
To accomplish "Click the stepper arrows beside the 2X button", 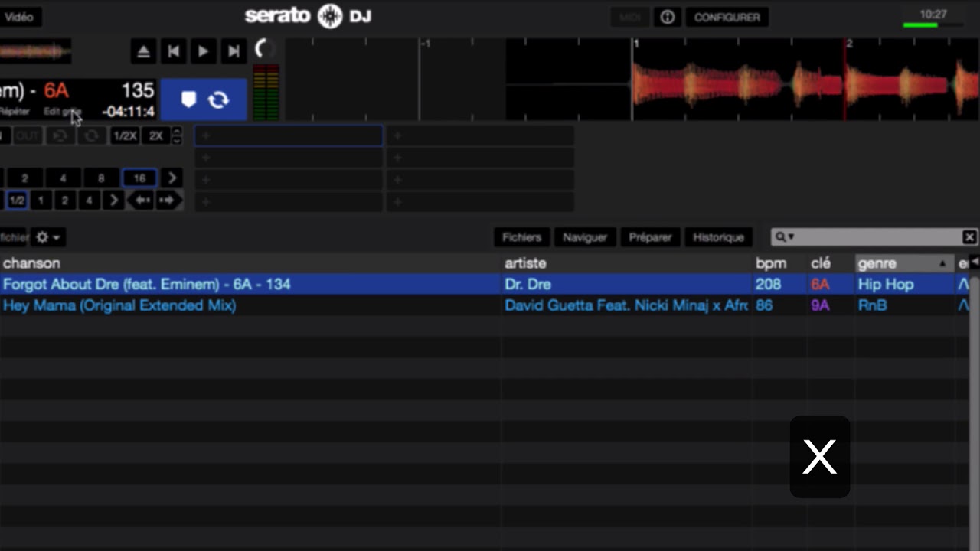I will (x=177, y=136).
